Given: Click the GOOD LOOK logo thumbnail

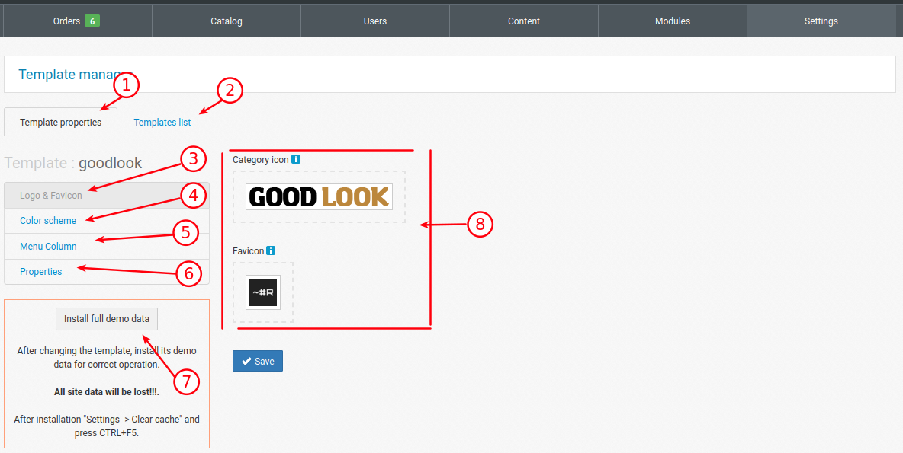Looking at the screenshot, I should (x=319, y=196).
